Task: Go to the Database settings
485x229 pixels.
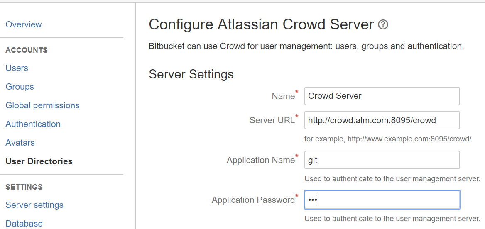Action: 24,224
